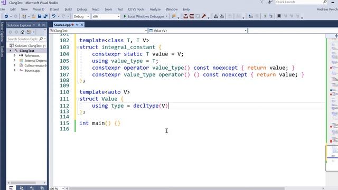Image resolution: width=338 pixels, height=190 pixels.
Task: Click the download-arrow toolbar icon beside wrench group
Action: coord(222,16)
